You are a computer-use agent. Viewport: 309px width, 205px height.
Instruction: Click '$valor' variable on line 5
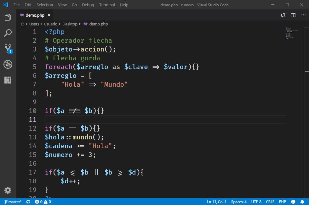pos(175,67)
